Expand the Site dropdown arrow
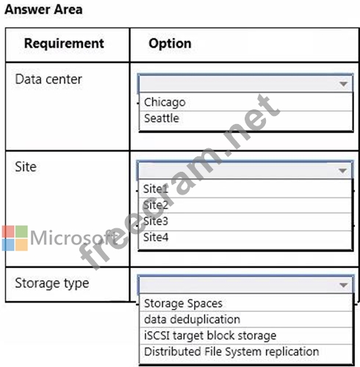Image resolution: width=360 pixels, height=367 pixels. pos(342,170)
